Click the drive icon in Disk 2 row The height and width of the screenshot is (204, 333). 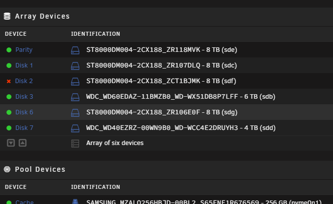tap(75, 82)
